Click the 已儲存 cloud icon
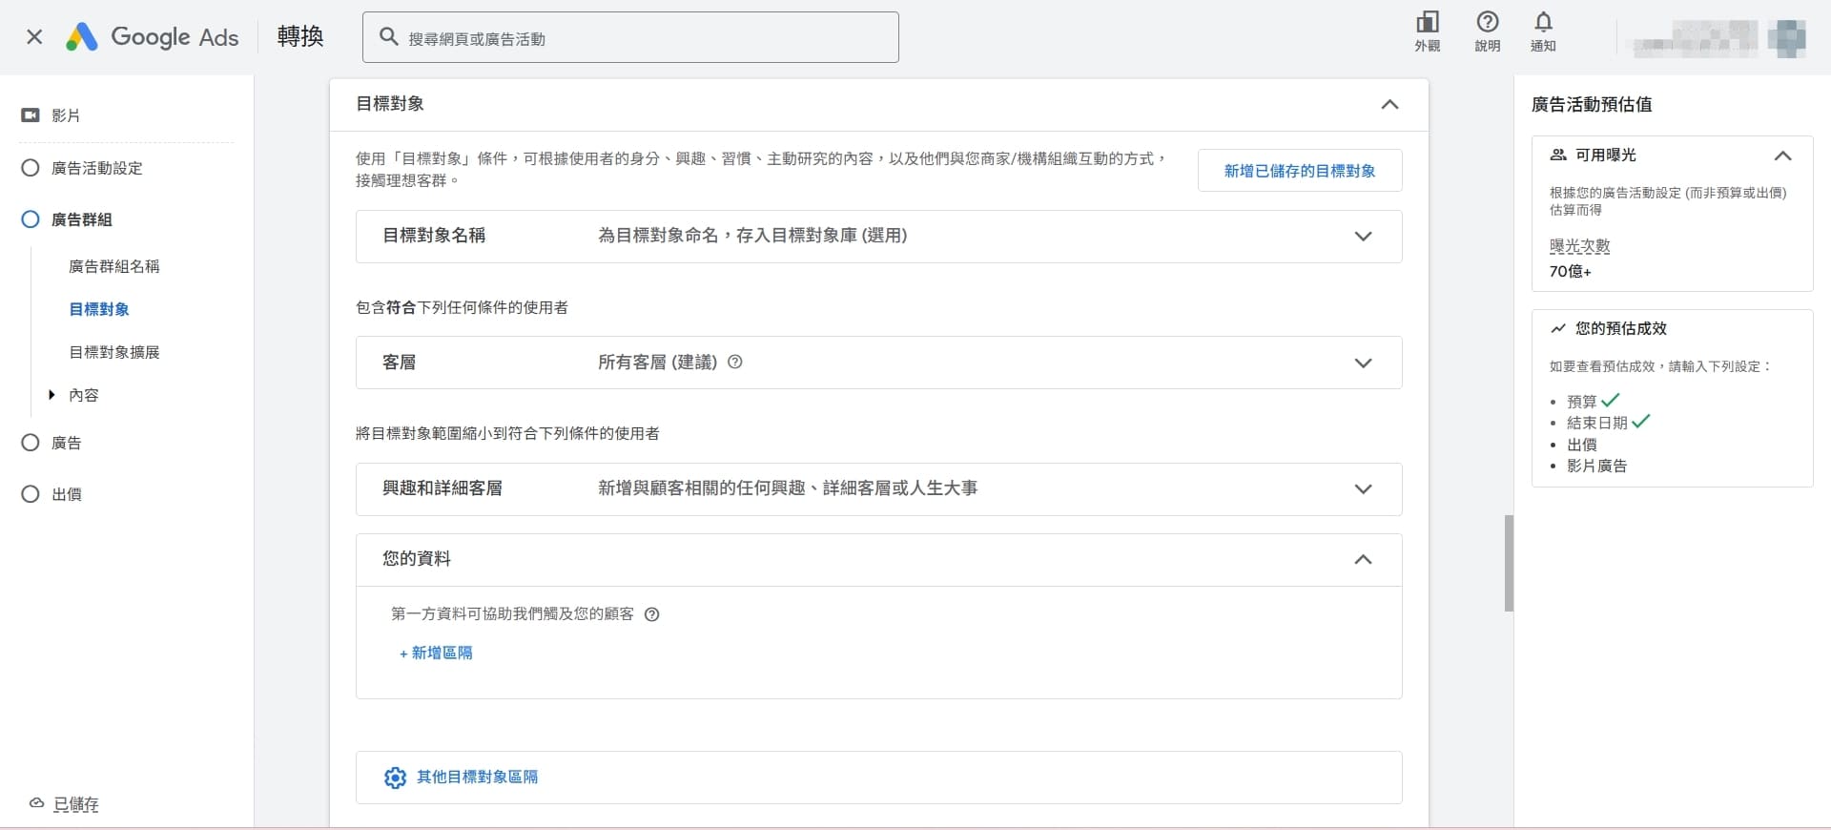Viewport: 1831px width, 830px height. (36, 803)
